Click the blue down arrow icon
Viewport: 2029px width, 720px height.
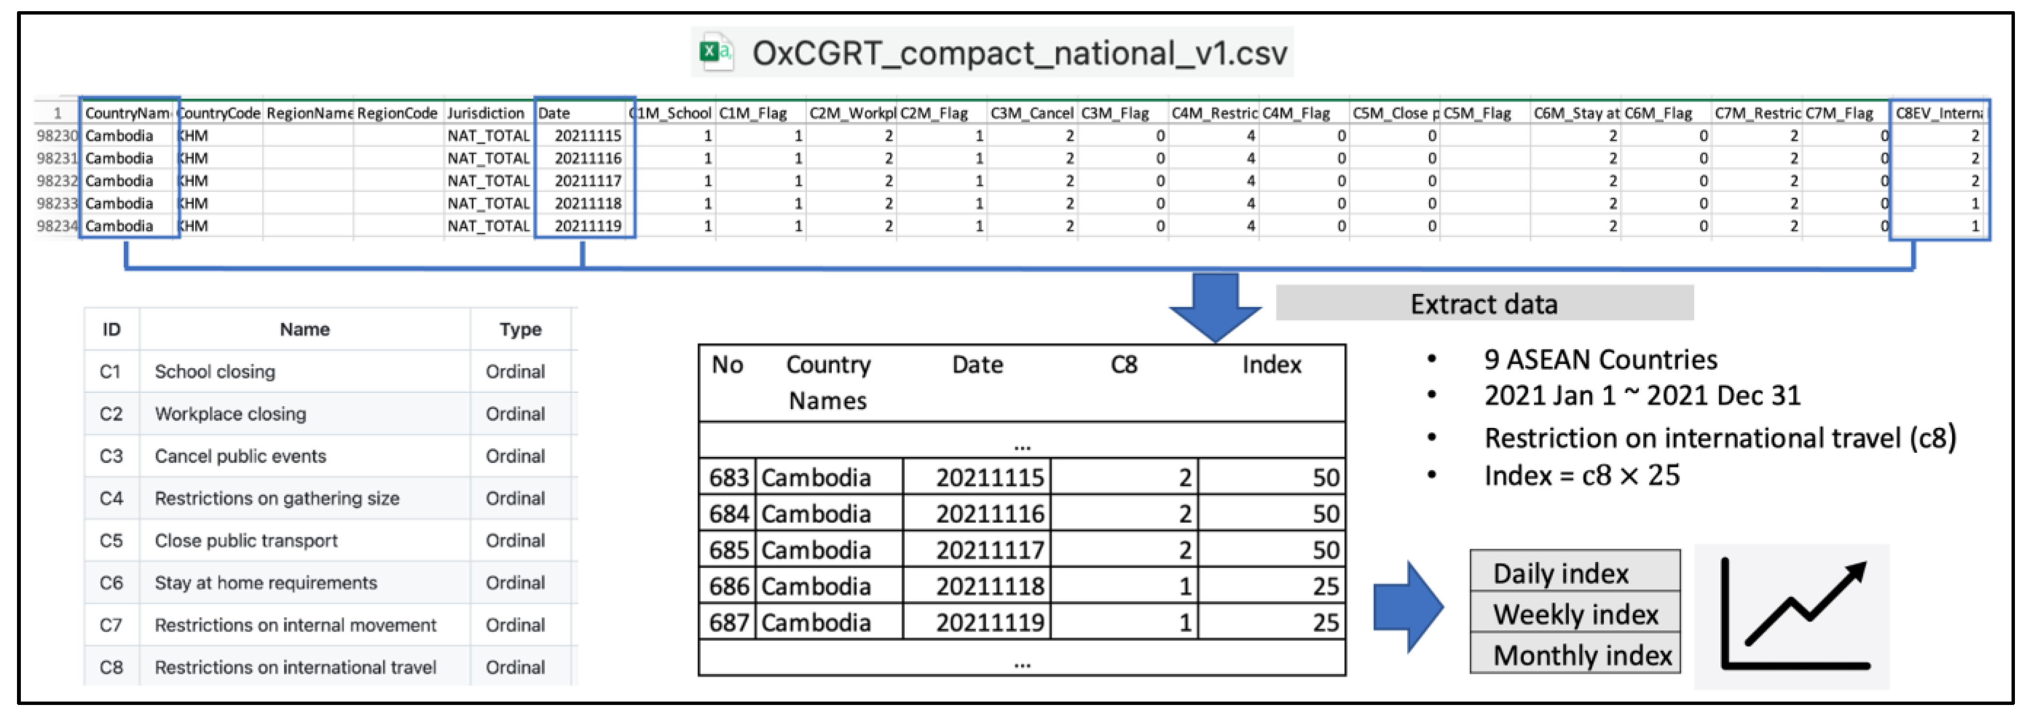[1215, 307]
